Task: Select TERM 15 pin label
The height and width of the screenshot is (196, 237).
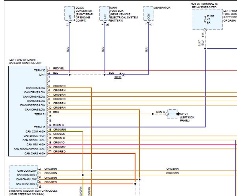Action: (40, 127)
